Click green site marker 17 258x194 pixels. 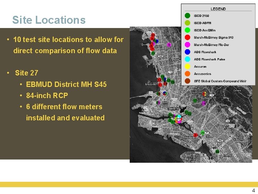[195, 100]
